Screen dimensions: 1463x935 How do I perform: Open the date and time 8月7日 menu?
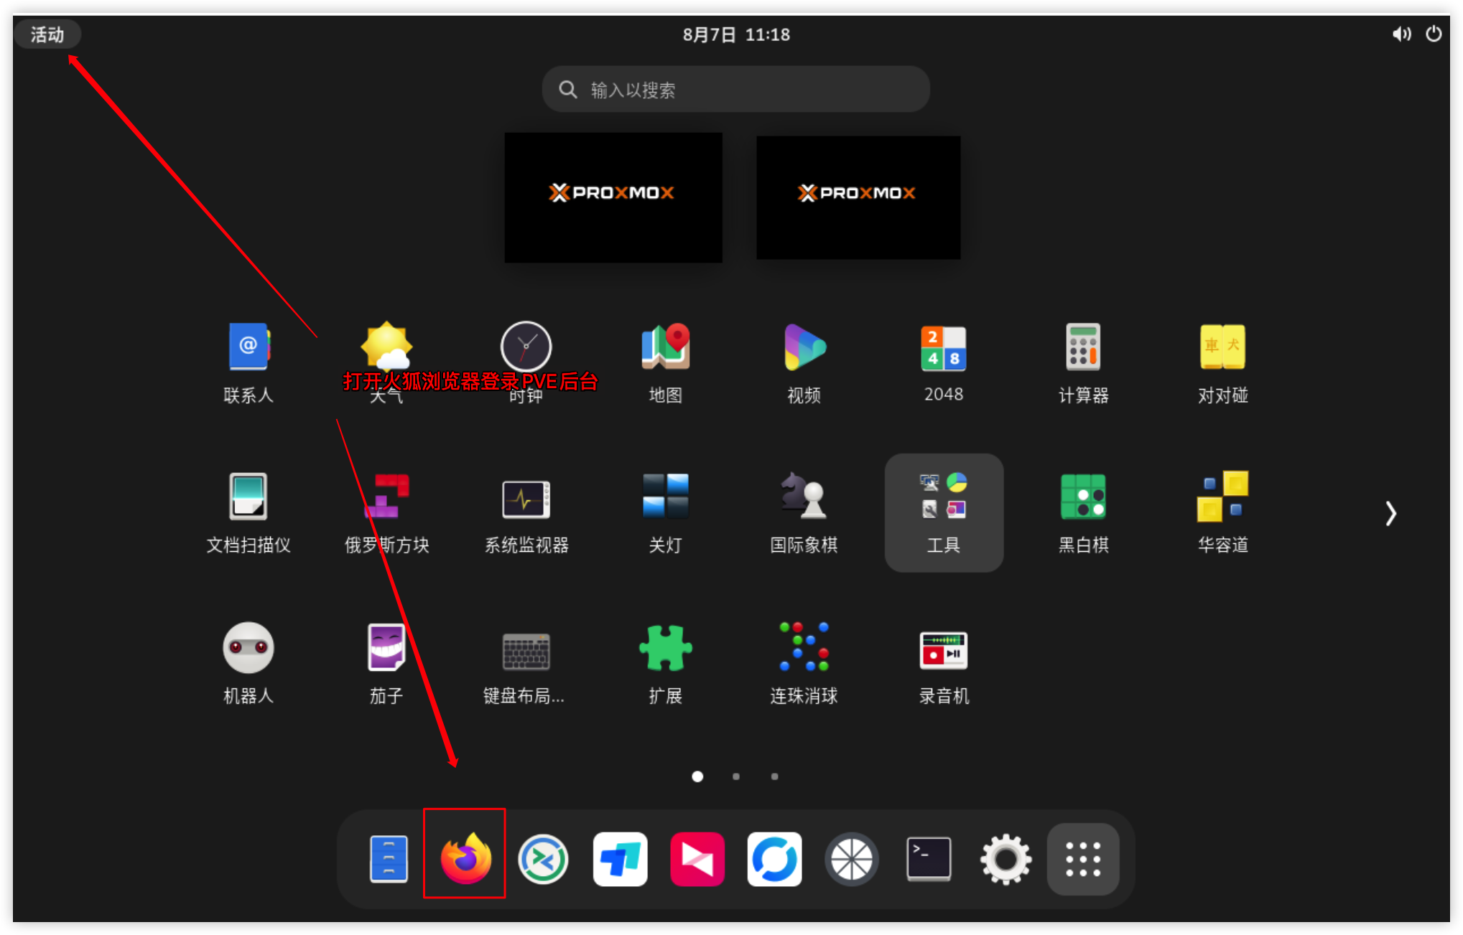point(736,34)
